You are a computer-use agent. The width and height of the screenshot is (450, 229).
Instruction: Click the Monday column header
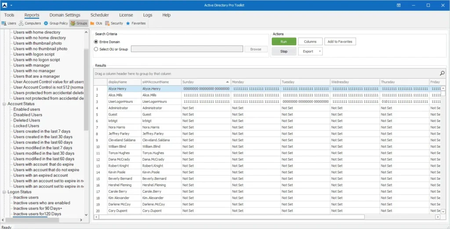(256, 82)
